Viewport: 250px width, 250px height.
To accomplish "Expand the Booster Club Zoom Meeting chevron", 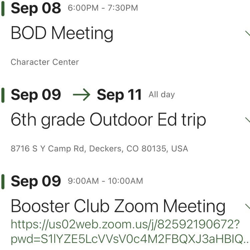I will tap(248, 206).
